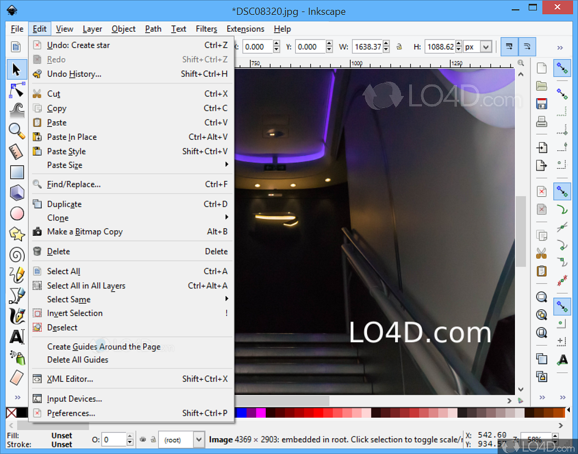Click the W width input field

(x=368, y=47)
